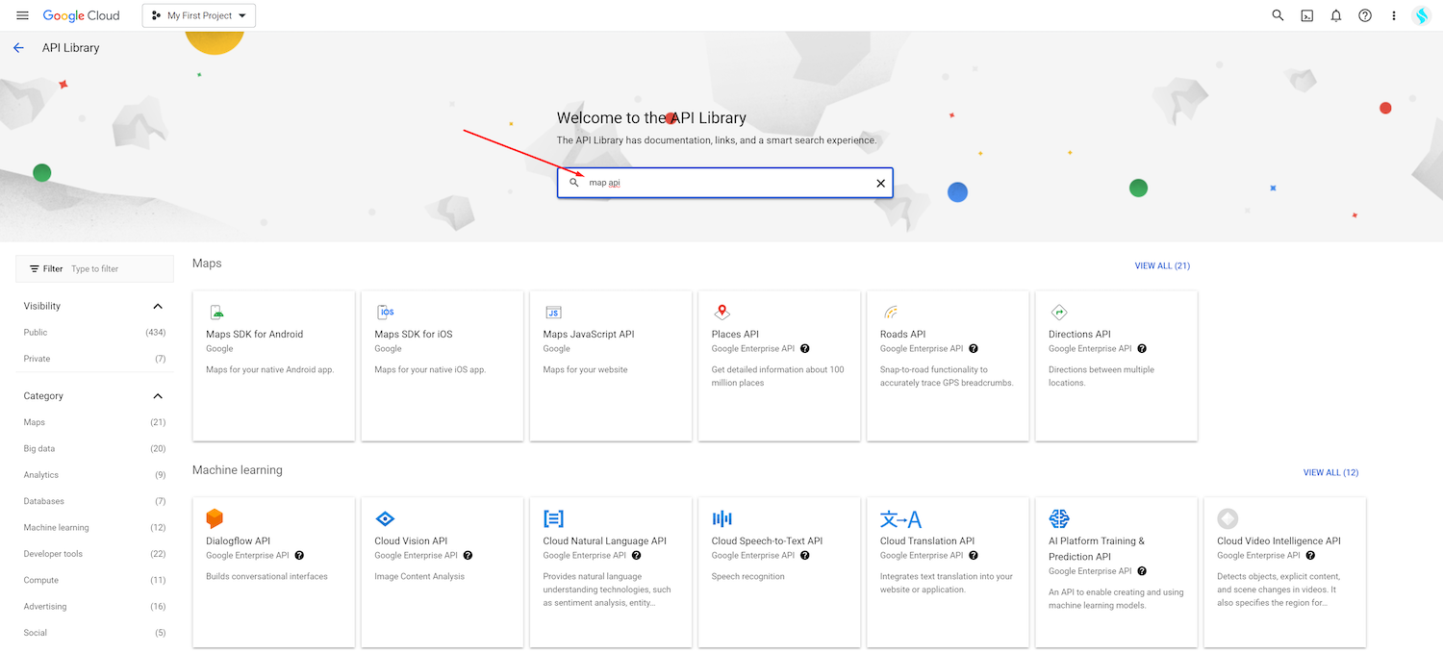1443x653 pixels.
Task: Open the notifications bell
Action: click(1335, 15)
